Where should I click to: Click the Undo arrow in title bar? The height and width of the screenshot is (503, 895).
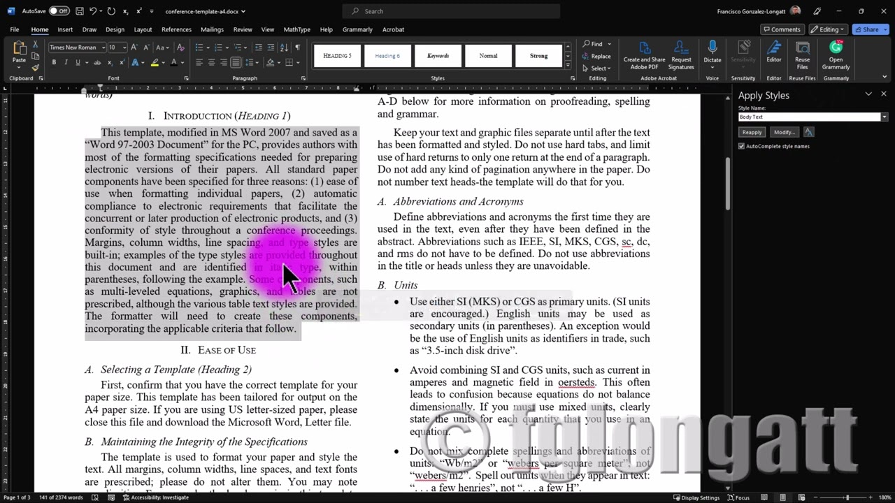tap(93, 11)
